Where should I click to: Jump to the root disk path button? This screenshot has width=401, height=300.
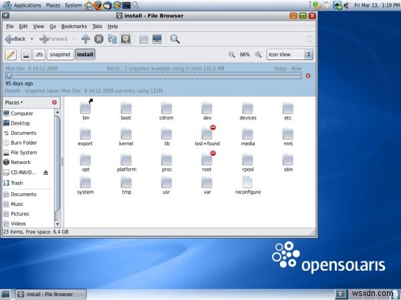coord(26,55)
